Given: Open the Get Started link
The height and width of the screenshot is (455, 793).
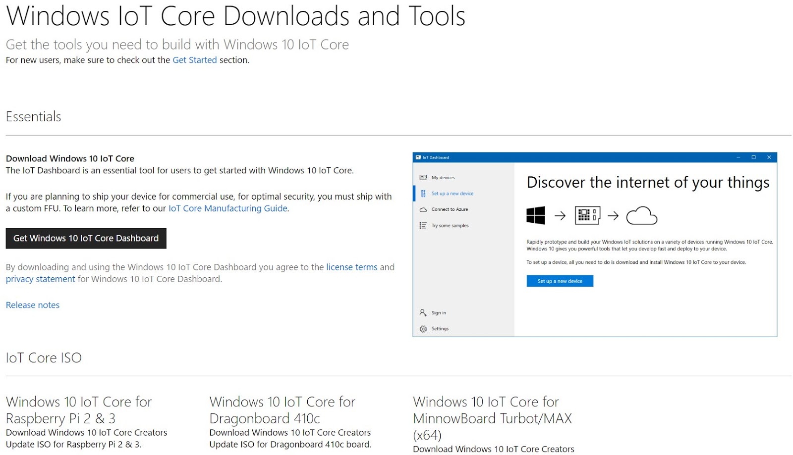Looking at the screenshot, I should click(x=194, y=60).
